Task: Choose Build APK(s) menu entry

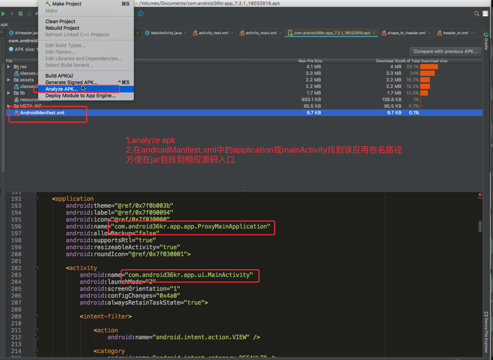Action: (86, 76)
